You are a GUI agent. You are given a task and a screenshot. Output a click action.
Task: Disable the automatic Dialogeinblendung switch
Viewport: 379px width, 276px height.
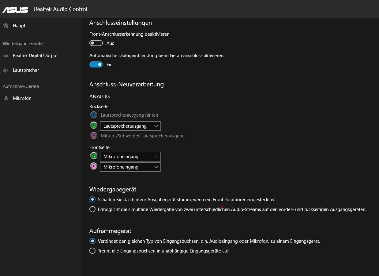click(x=96, y=65)
